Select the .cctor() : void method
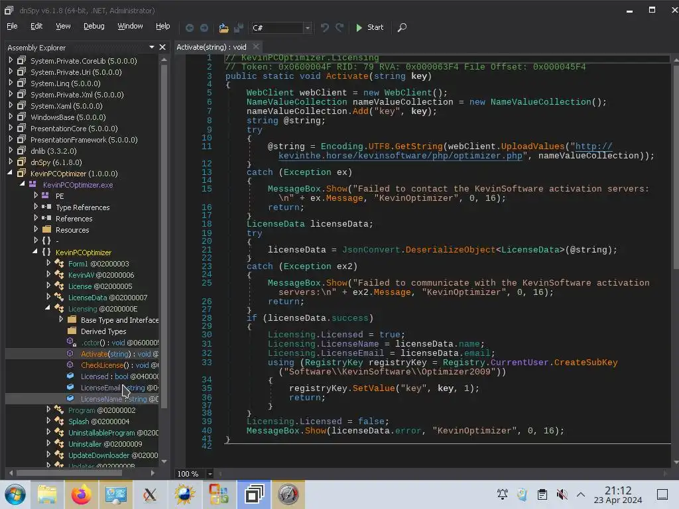The width and height of the screenshot is (679, 509). (x=119, y=343)
